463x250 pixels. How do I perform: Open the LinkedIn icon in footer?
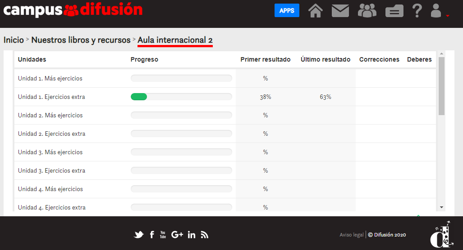click(191, 235)
